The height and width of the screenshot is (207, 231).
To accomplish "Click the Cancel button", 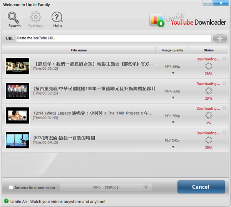I will [x=201, y=187].
